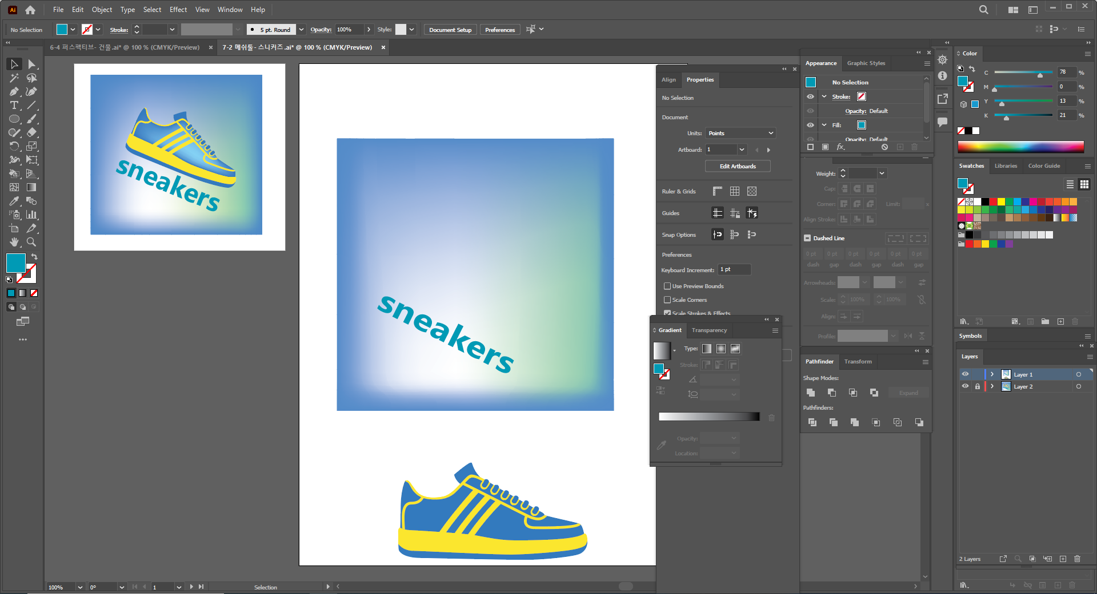This screenshot has width=1097, height=594.
Task: Select the Eyedropper tool in toolbar
Action: 14,201
